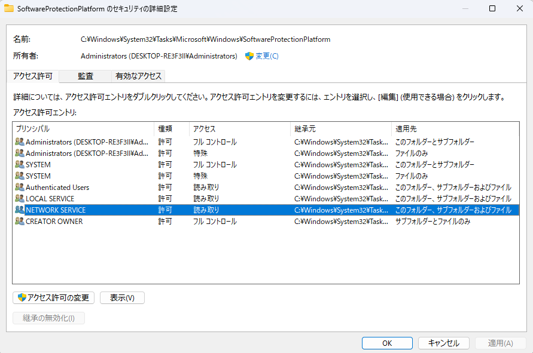Screen dimensions: 533x353
Task: Sort by the 種類 column header
Action: [172, 129]
